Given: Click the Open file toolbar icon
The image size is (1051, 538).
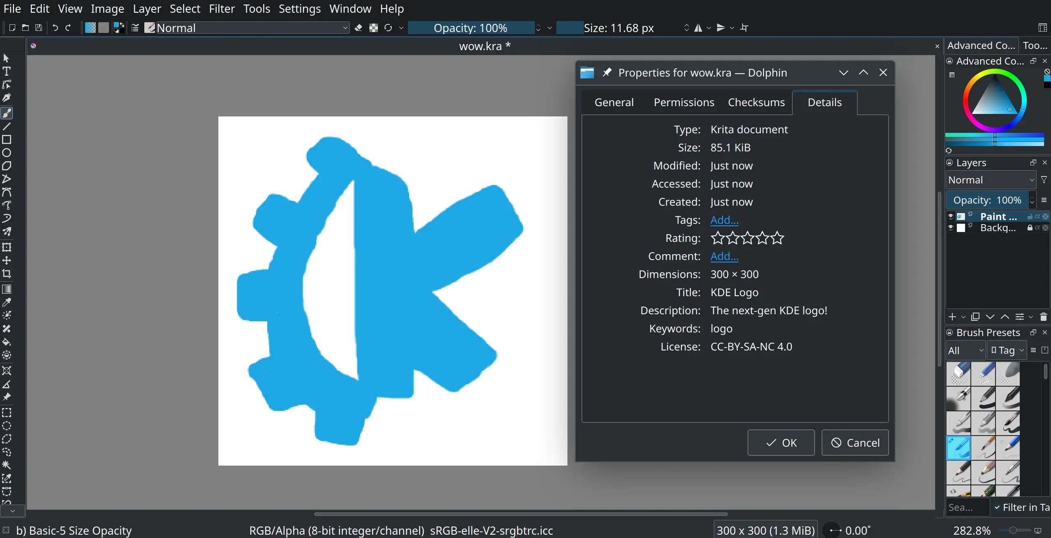Looking at the screenshot, I should tap(25, 28).
